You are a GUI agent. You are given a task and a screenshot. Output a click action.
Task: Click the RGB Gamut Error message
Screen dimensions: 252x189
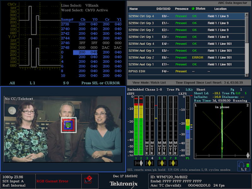click(x=52, y=181)
